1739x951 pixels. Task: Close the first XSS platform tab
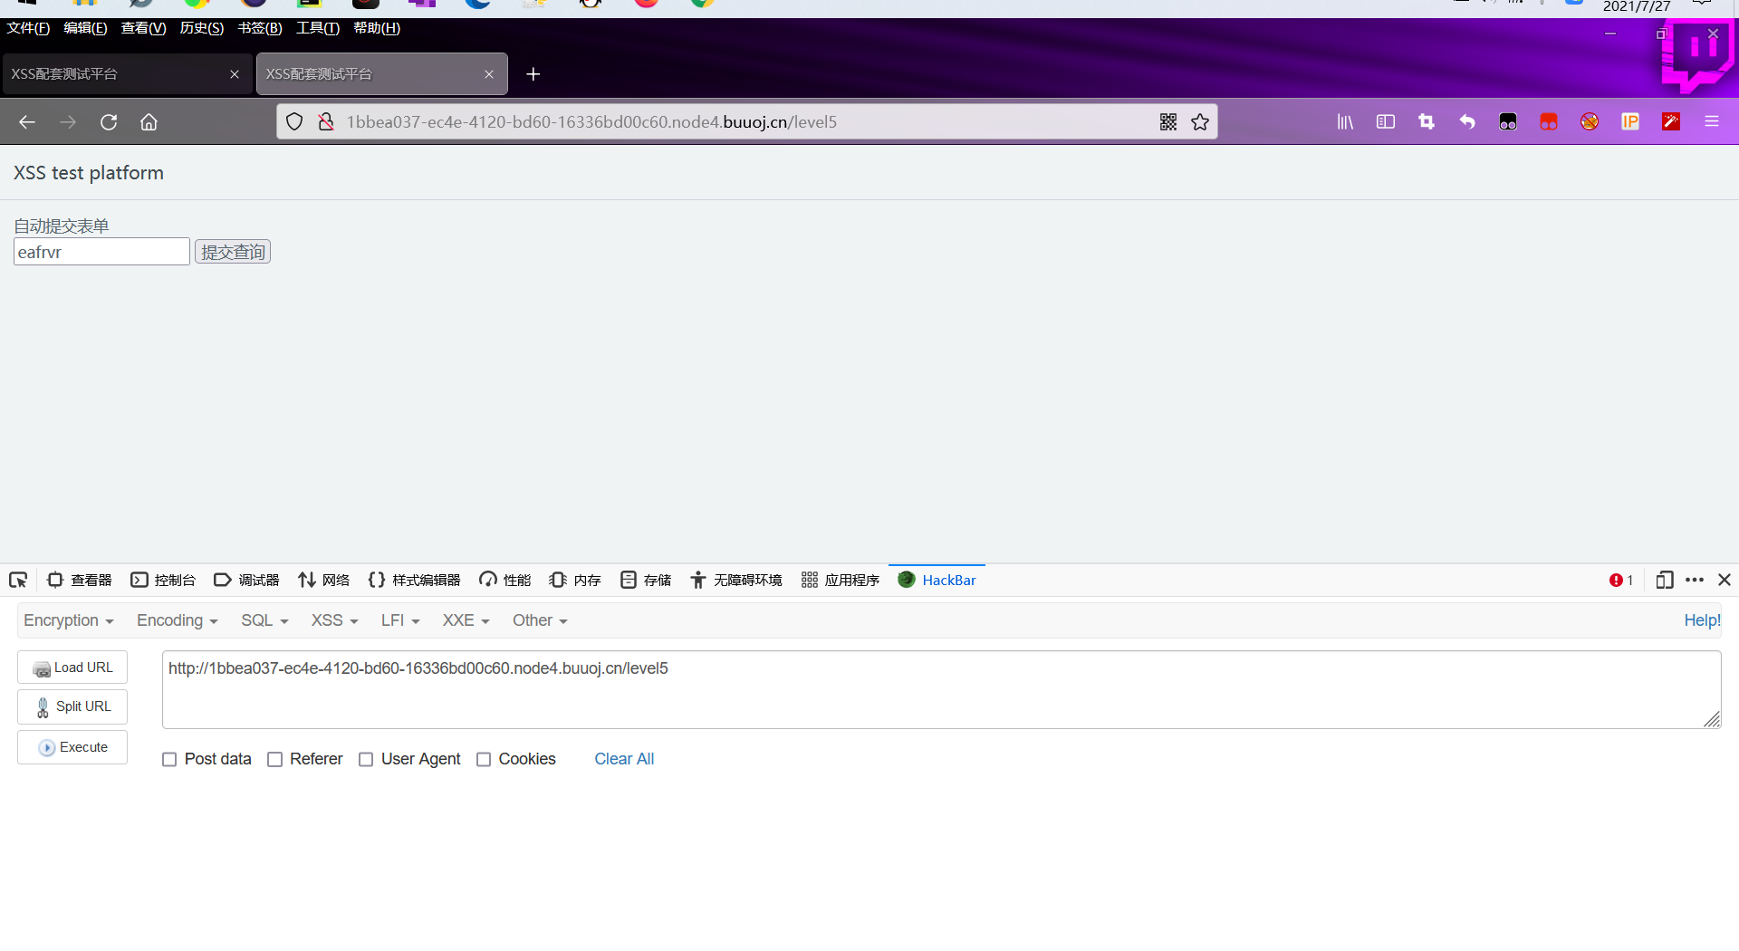pos(235,74)
